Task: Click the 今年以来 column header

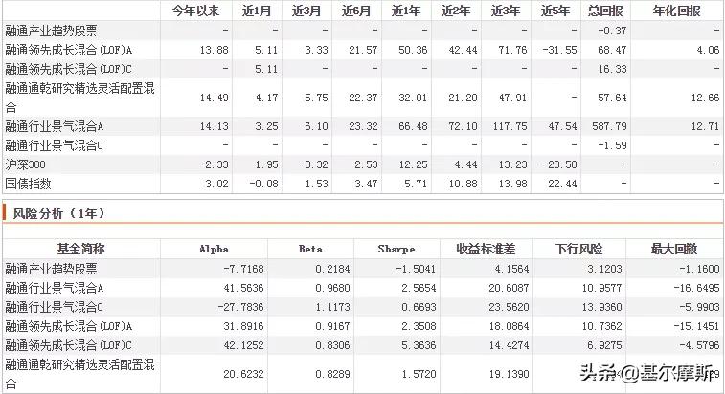Action: (x=195, y=11)
